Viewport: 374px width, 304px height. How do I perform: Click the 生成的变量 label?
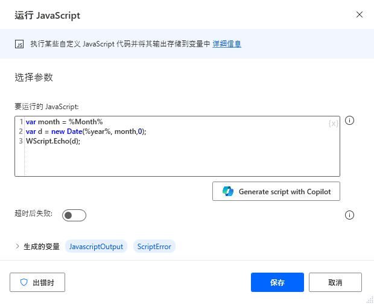point(42,246)
